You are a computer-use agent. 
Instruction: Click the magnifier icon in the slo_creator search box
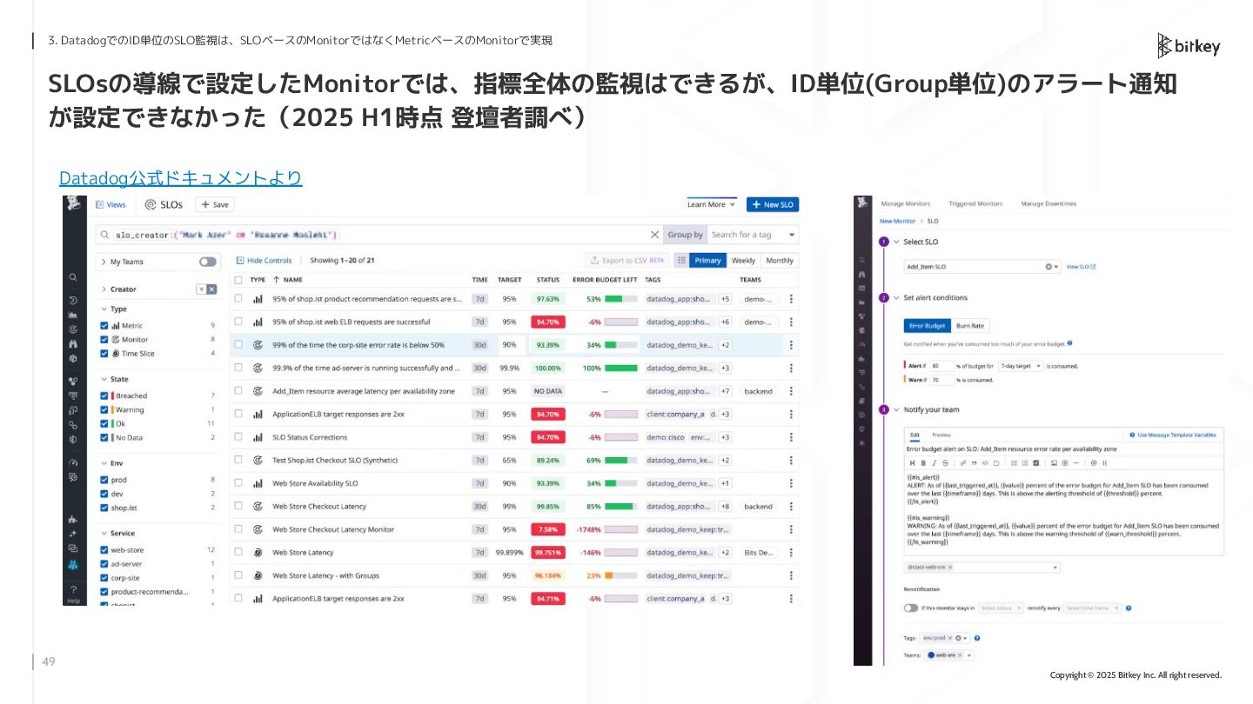(x=104, y=235)
